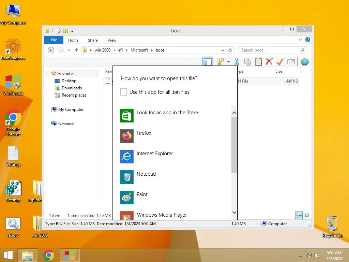Go back with the Back arrow

pyautogui.click(x=51, y=50)
